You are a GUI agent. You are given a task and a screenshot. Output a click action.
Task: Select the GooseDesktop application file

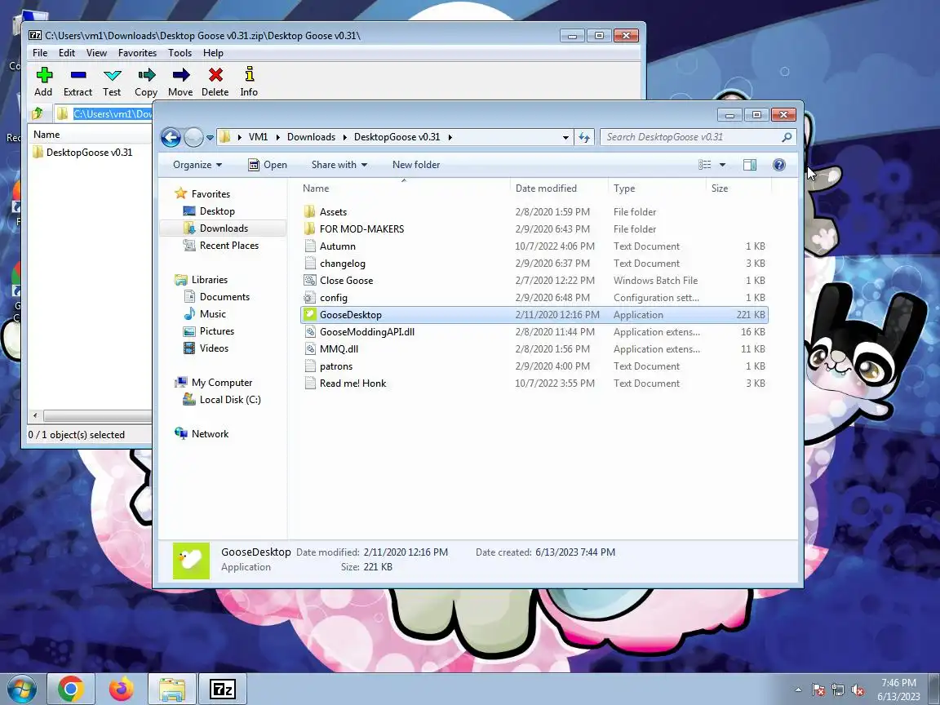tap(534, 315)
